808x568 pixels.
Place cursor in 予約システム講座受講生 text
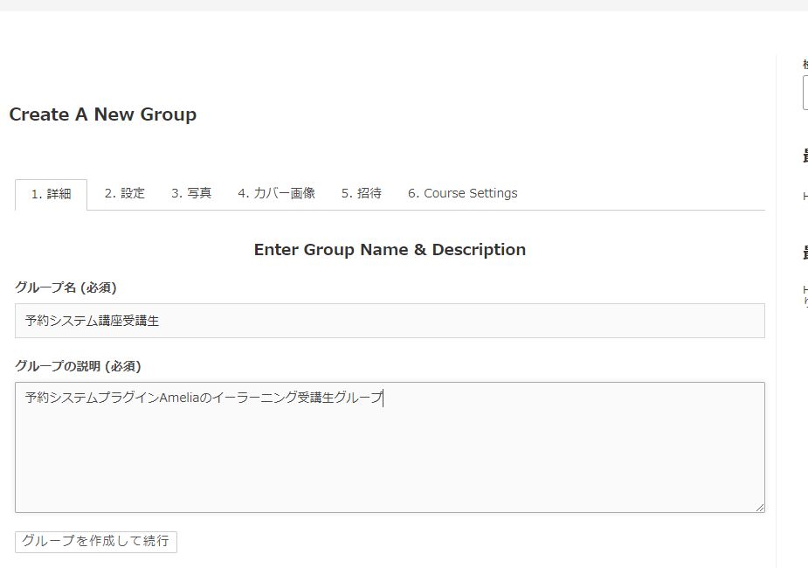click(92, 321)
